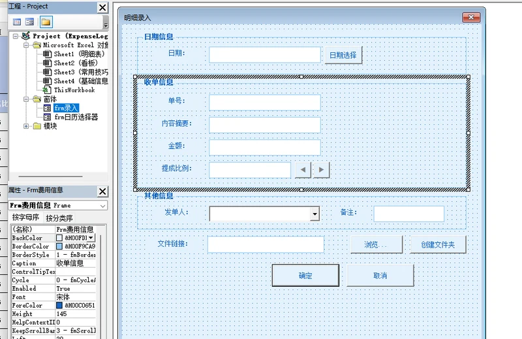Click the ThisWorkbook icon

click(x=47, y=90)
